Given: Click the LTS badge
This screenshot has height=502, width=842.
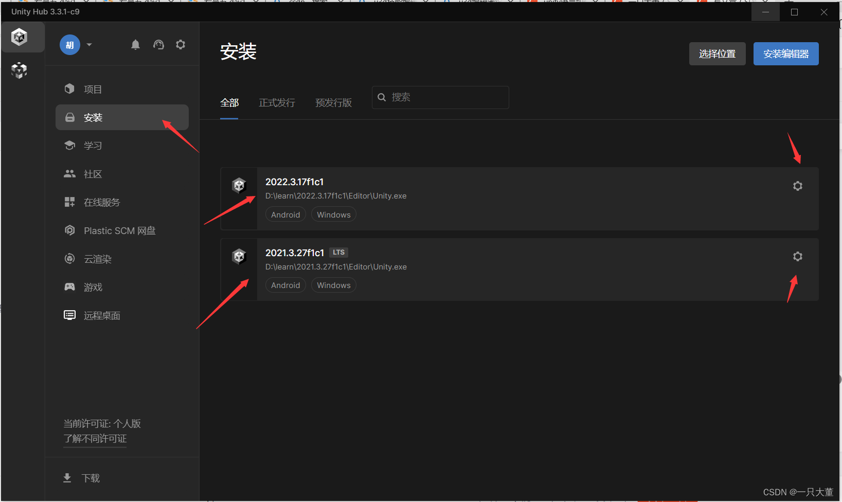Looking at the screenshot, I should 339,253.
